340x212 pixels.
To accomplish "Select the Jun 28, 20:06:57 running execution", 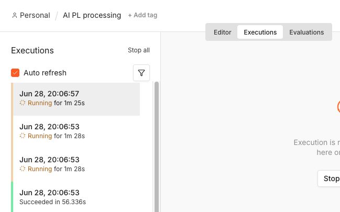I will [76, 99].
